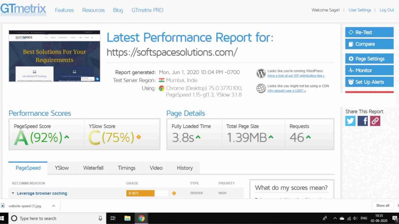Open the Video tab

(156, 168)
